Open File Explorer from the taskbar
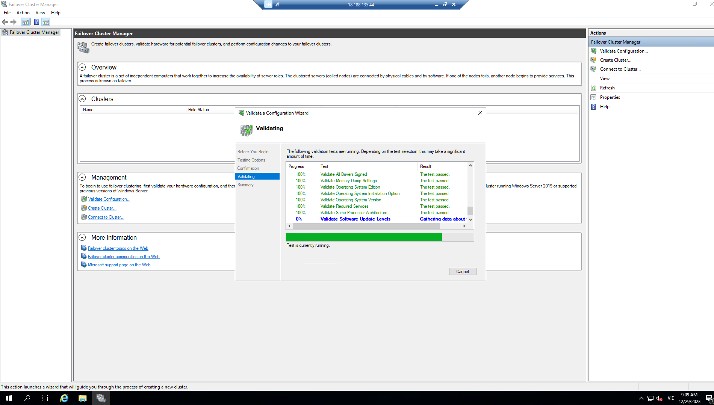The height and width of the screenshot is (405, 714). 82,398
